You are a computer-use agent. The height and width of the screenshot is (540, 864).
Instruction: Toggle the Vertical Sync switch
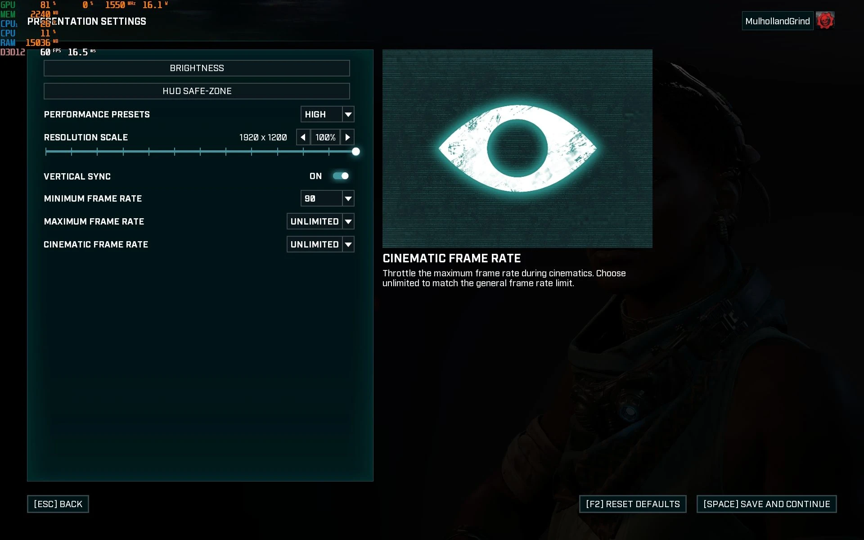[x=341, y=176]
